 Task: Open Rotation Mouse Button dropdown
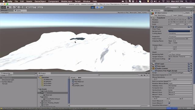pyautogui.click(x=180, y=83)
